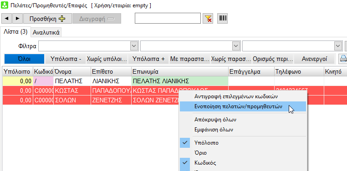Click the ΖΕΝΕΤΖΗΣ surname cell
Viewport: 347px width, 171px height.
[111, 101]
